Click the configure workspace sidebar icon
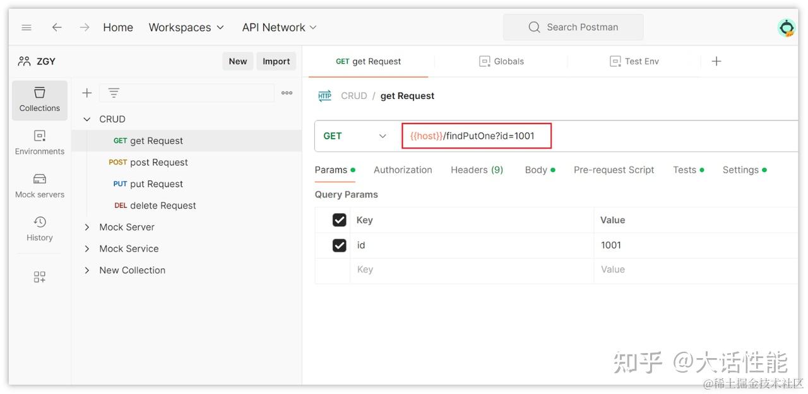 40,277
